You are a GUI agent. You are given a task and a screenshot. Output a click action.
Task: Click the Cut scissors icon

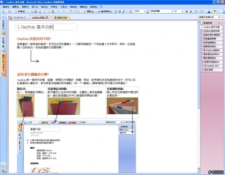45,11
